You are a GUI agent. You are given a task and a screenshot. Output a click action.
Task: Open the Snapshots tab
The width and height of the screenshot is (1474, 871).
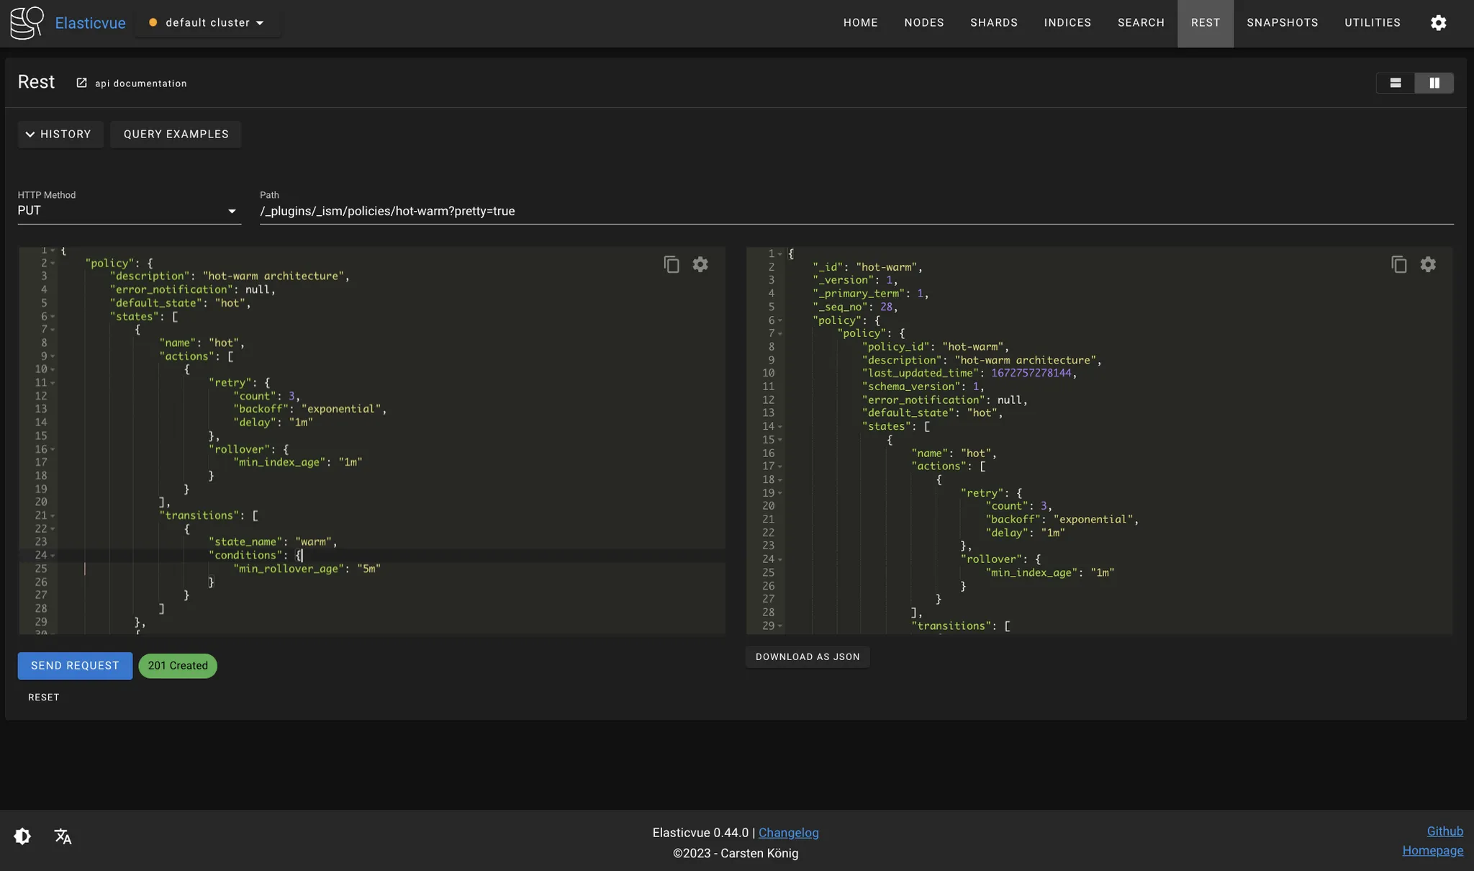(1282, 23)
